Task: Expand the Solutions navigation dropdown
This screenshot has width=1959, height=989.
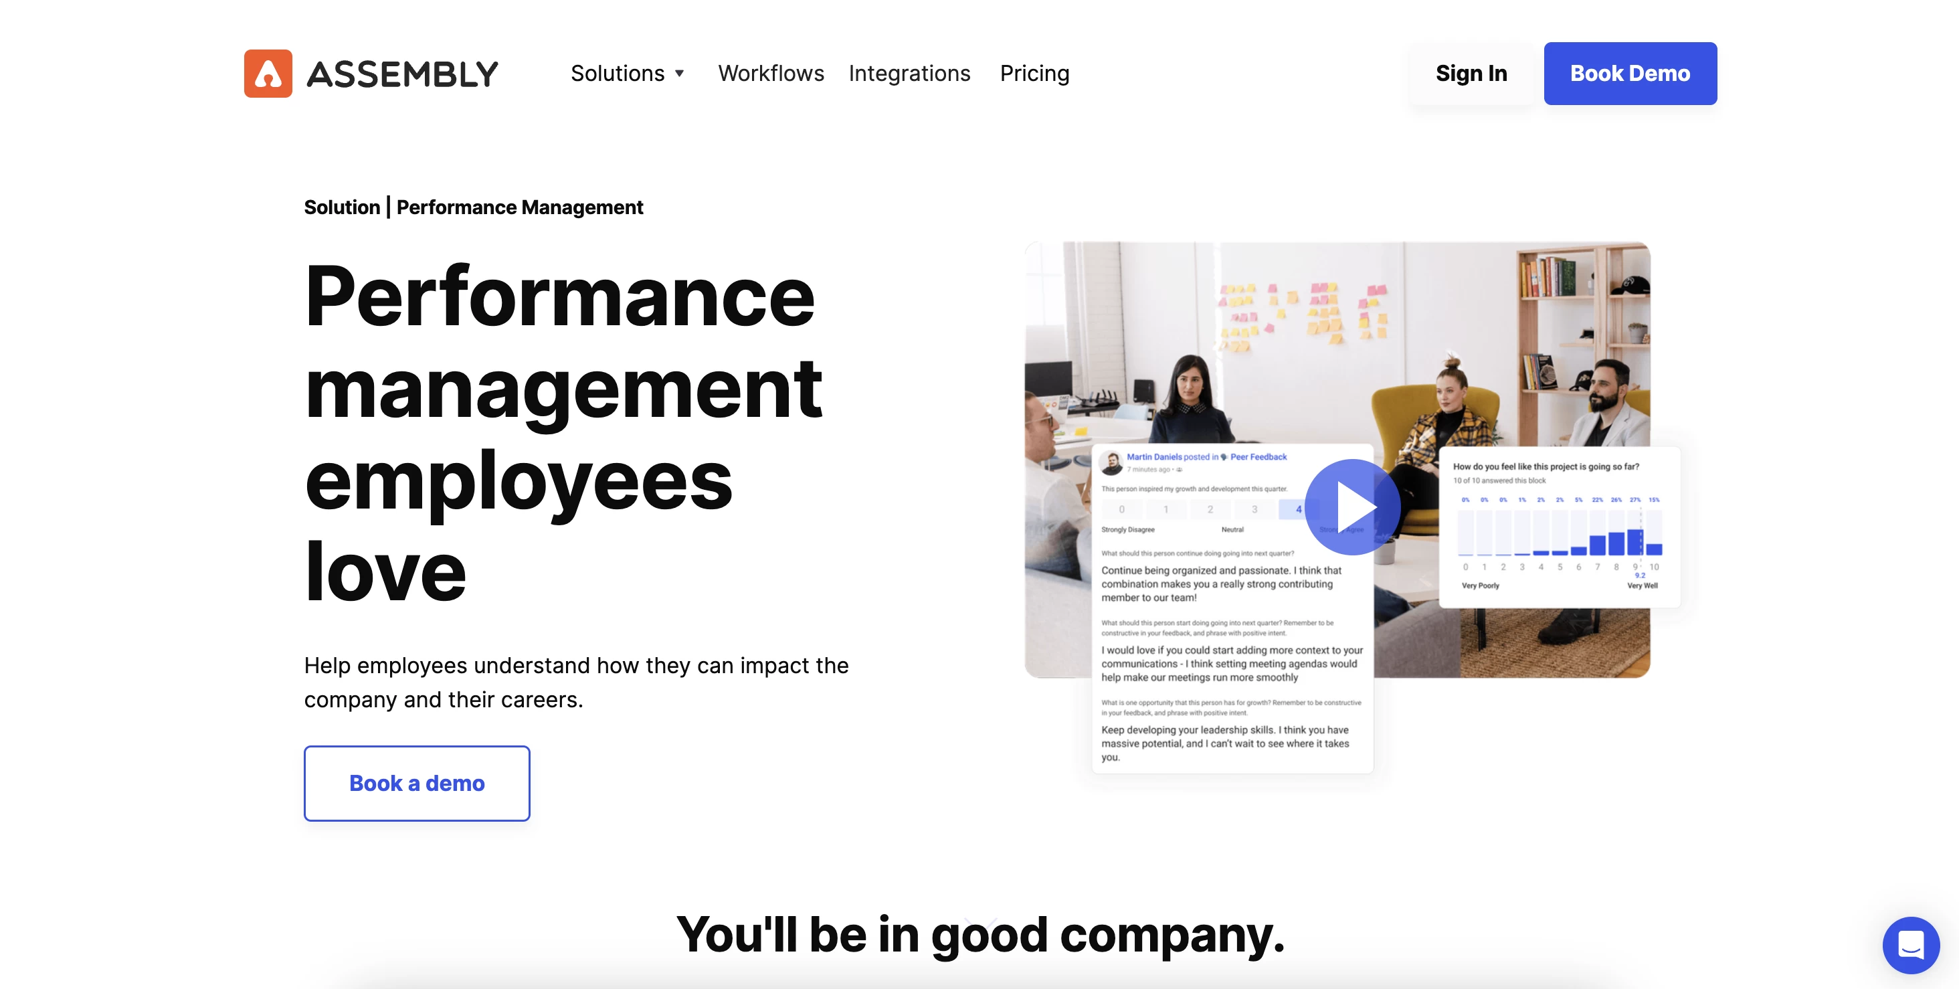Action: click(629, 72)
